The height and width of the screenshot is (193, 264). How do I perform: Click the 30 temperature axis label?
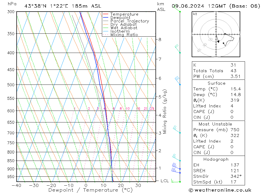tap(138, 185)
